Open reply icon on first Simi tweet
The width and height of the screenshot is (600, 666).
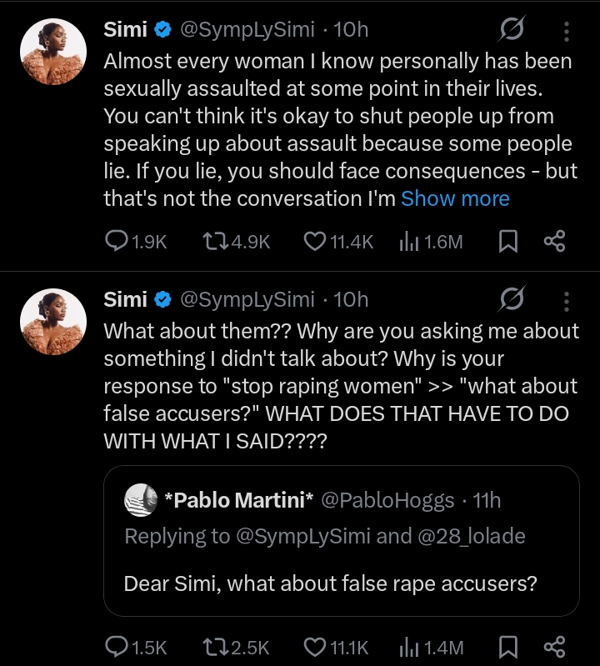coord(116,242)
